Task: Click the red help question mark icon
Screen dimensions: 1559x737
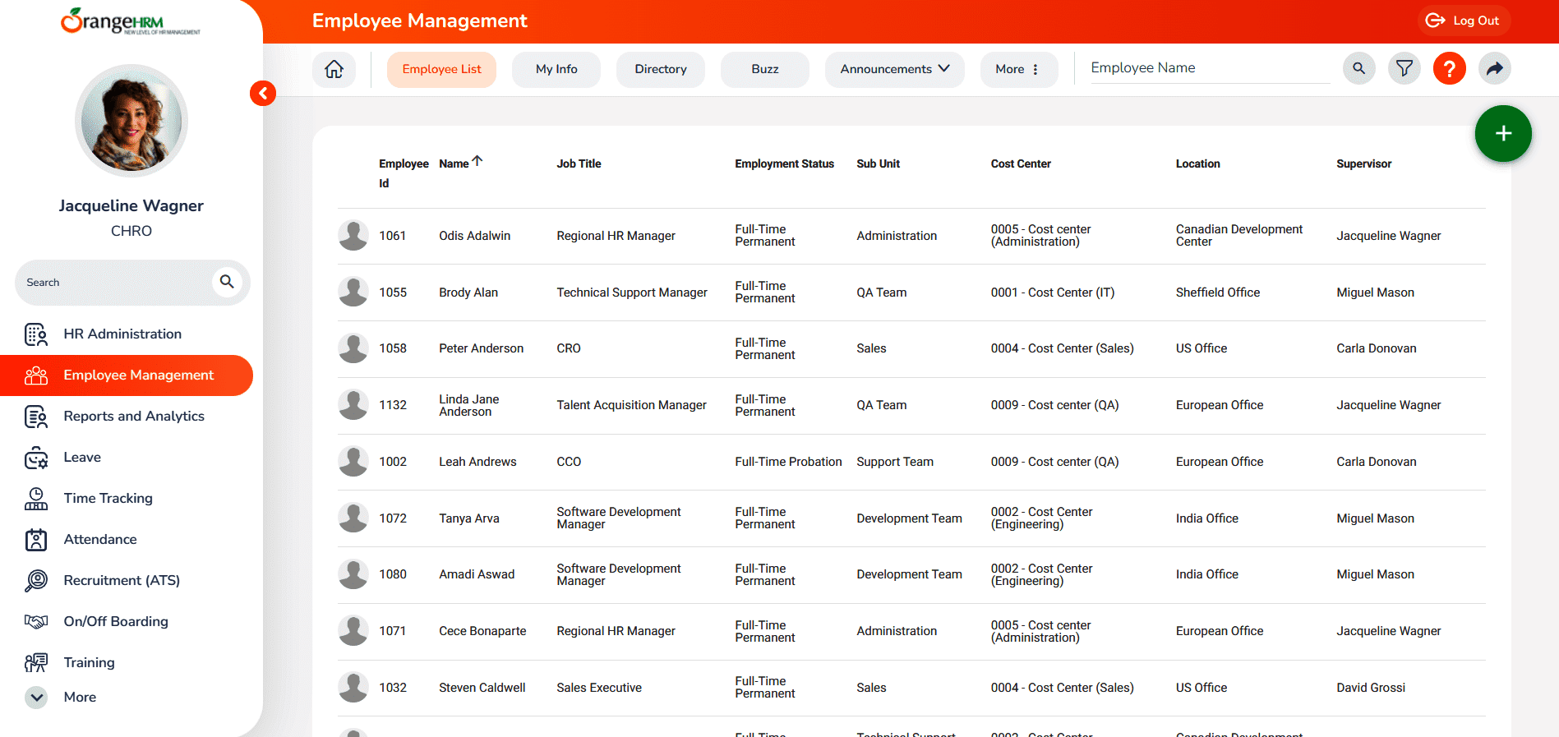Action: tap(1449, 68)
